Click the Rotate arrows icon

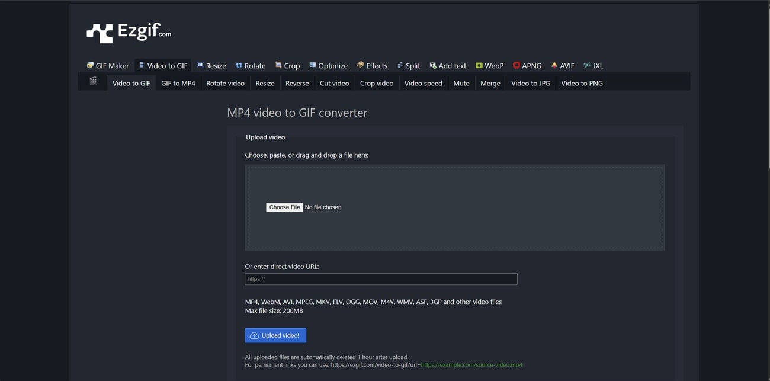(x=239, y=65)
